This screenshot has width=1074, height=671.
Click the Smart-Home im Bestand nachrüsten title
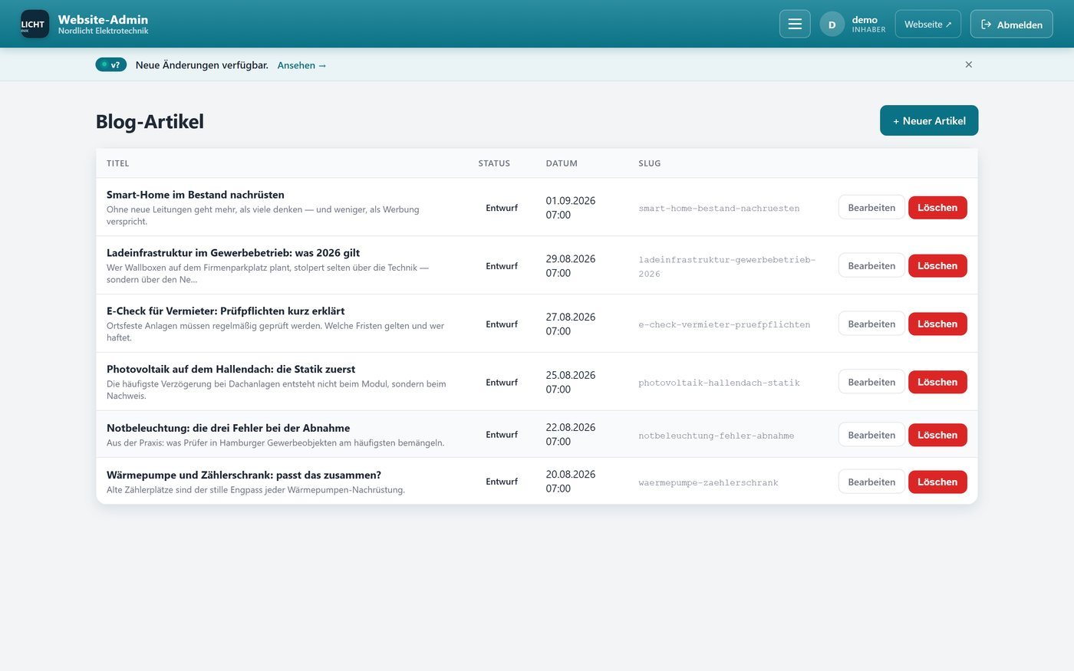[196, 195]
